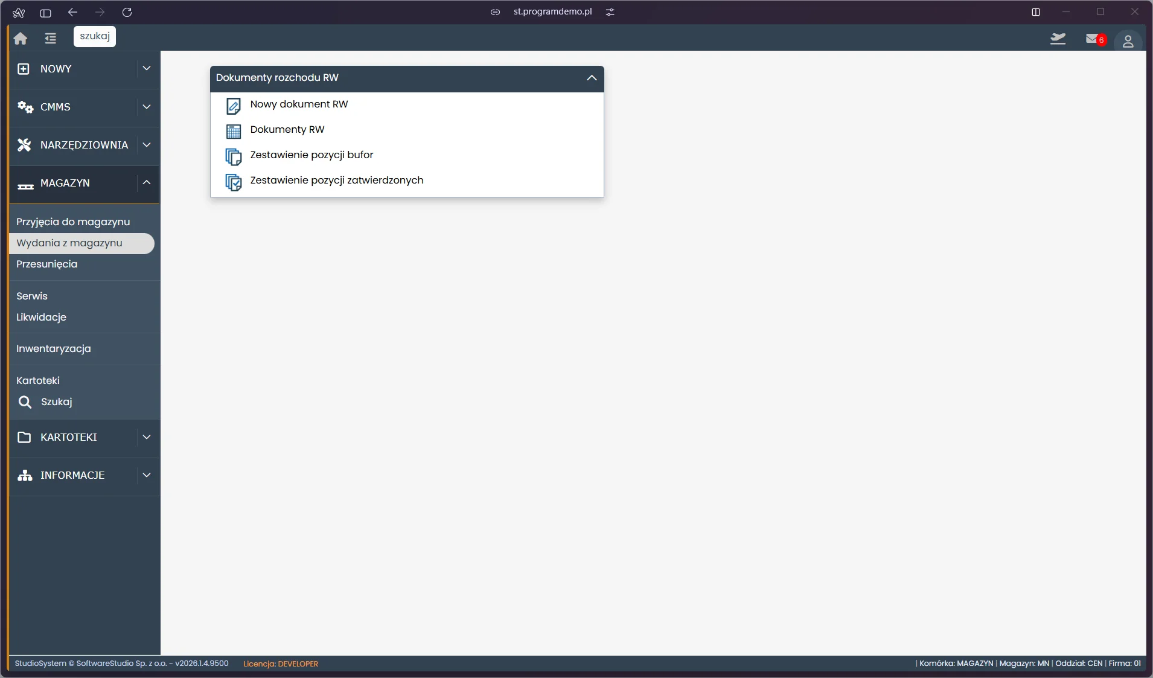1153x678 pixels.
Task: Click the browser split view icon
Action: coord(1036,12)
